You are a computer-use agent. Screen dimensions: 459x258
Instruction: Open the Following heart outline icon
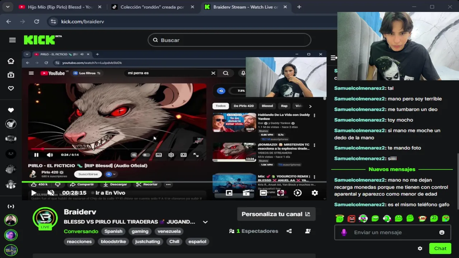(11, 89)
